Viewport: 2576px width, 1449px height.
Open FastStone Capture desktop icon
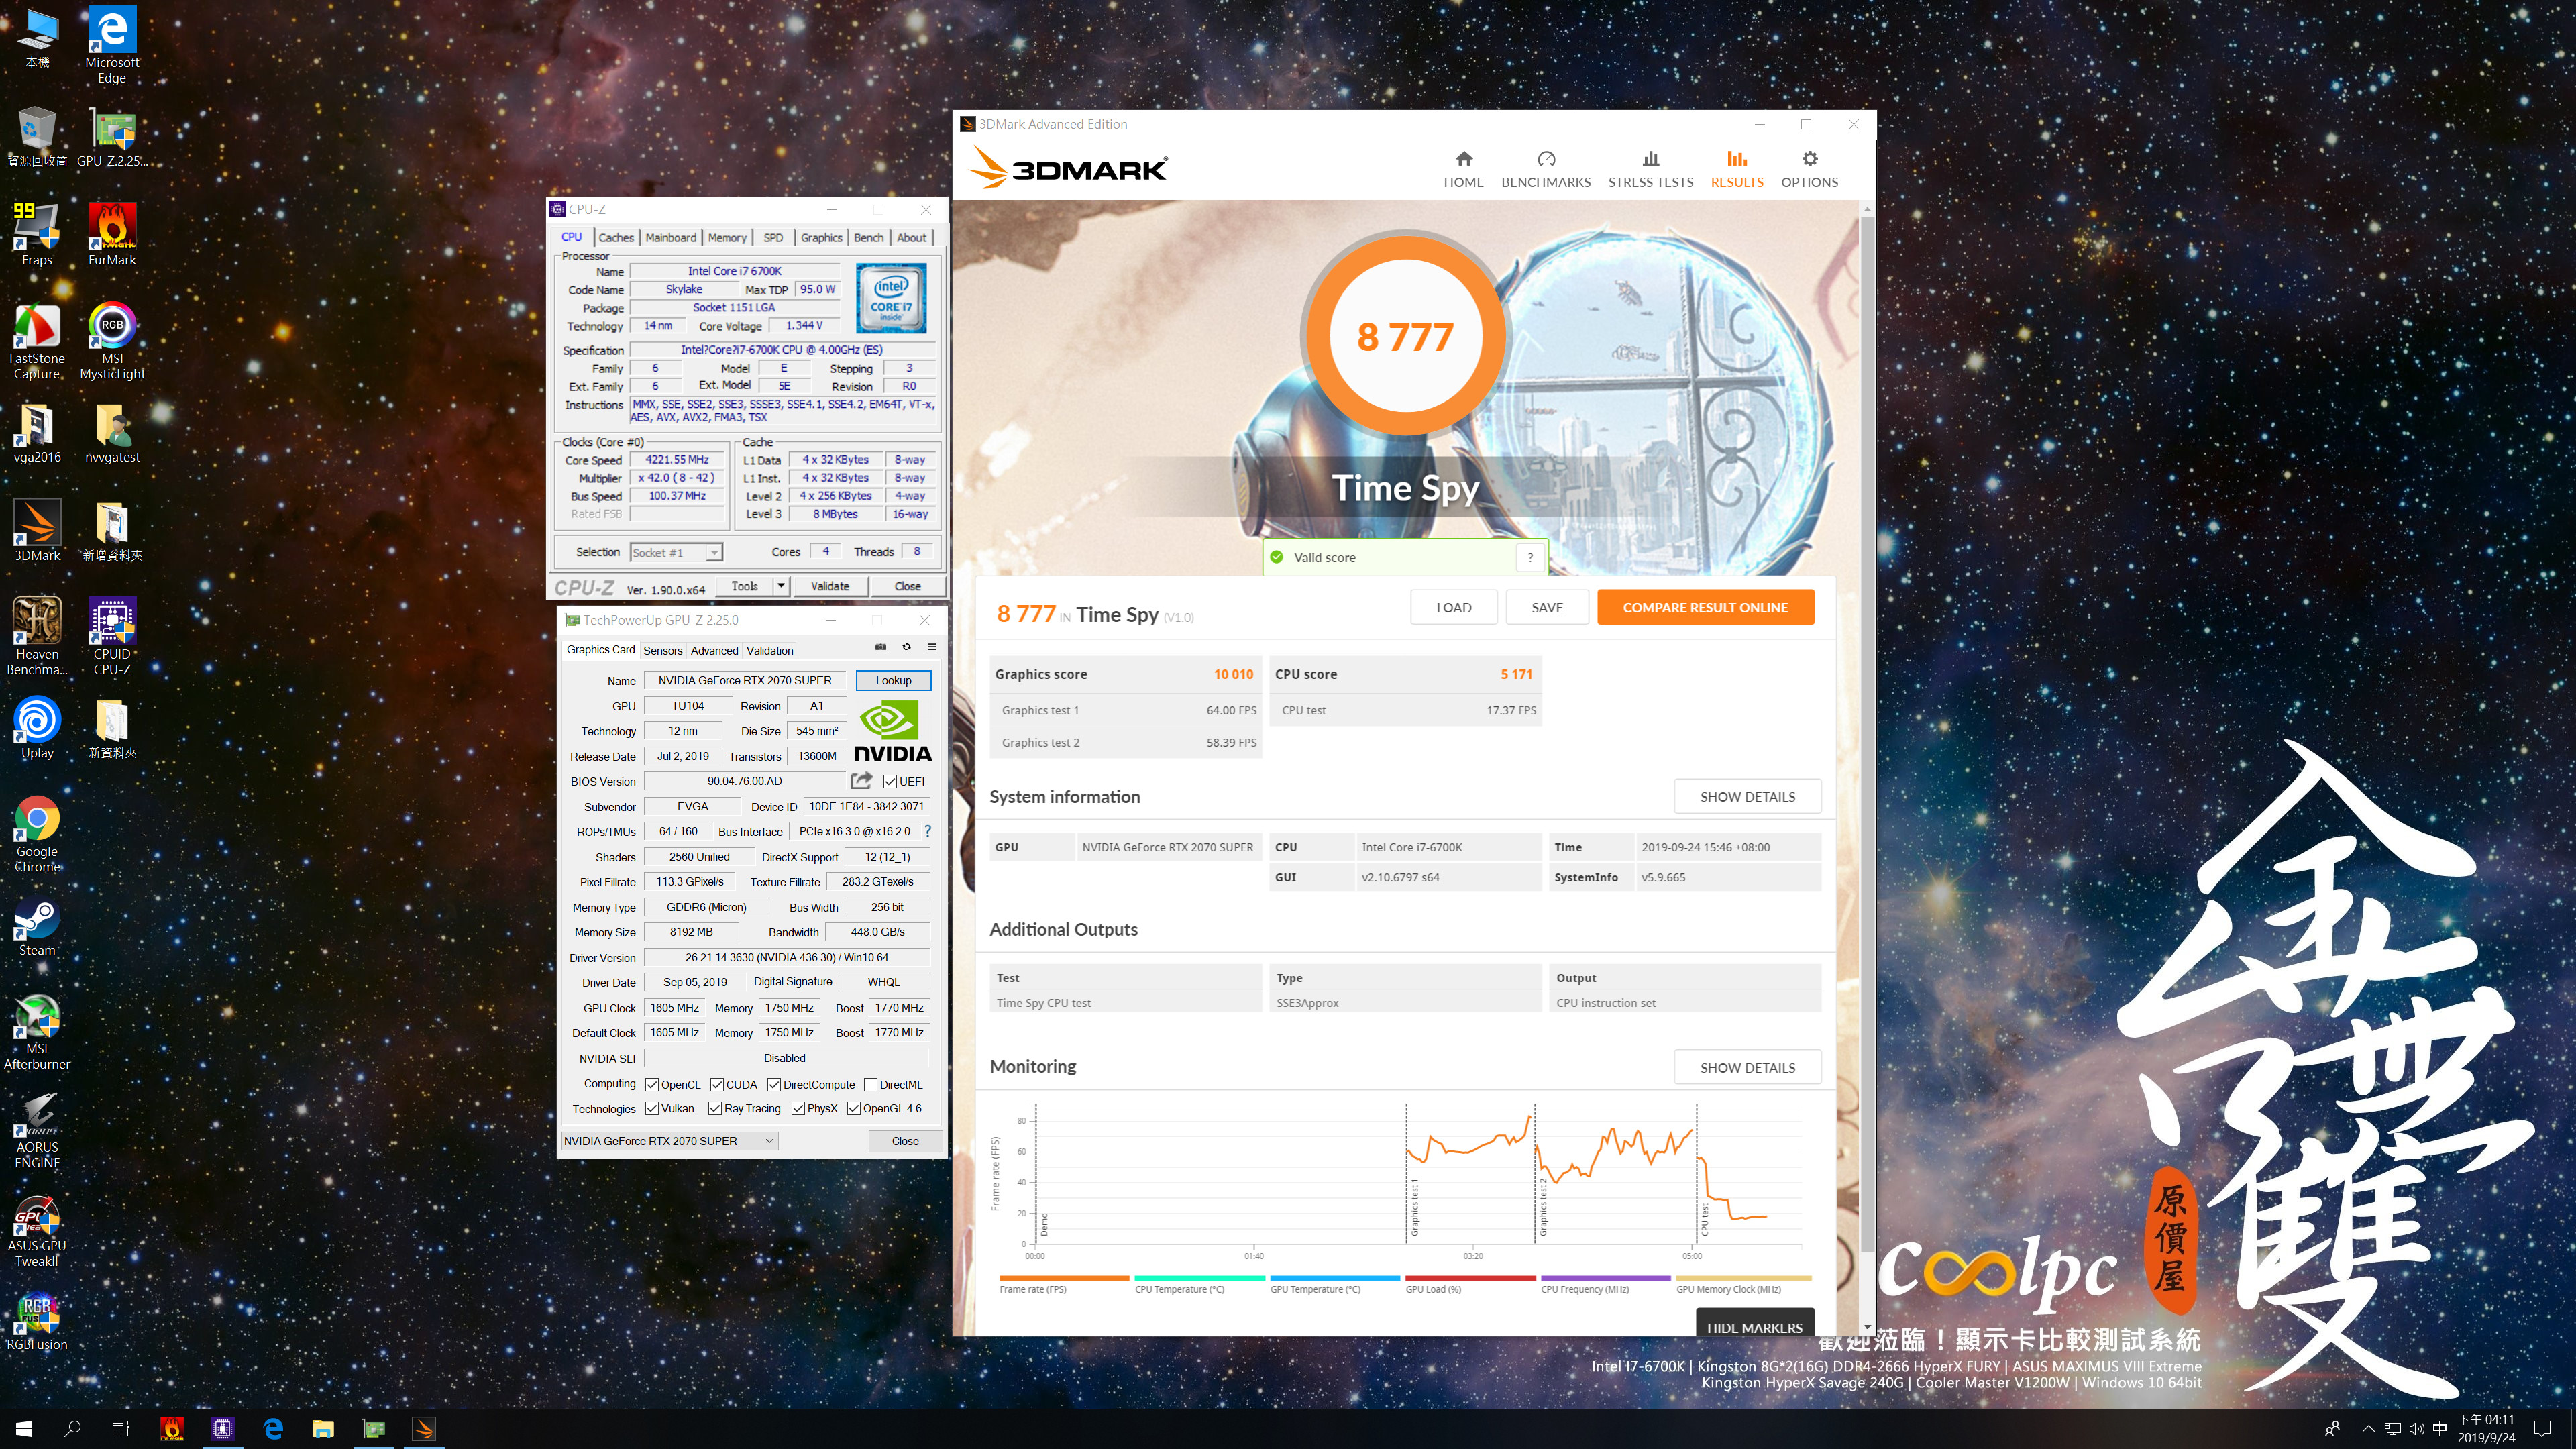point(37,341)
